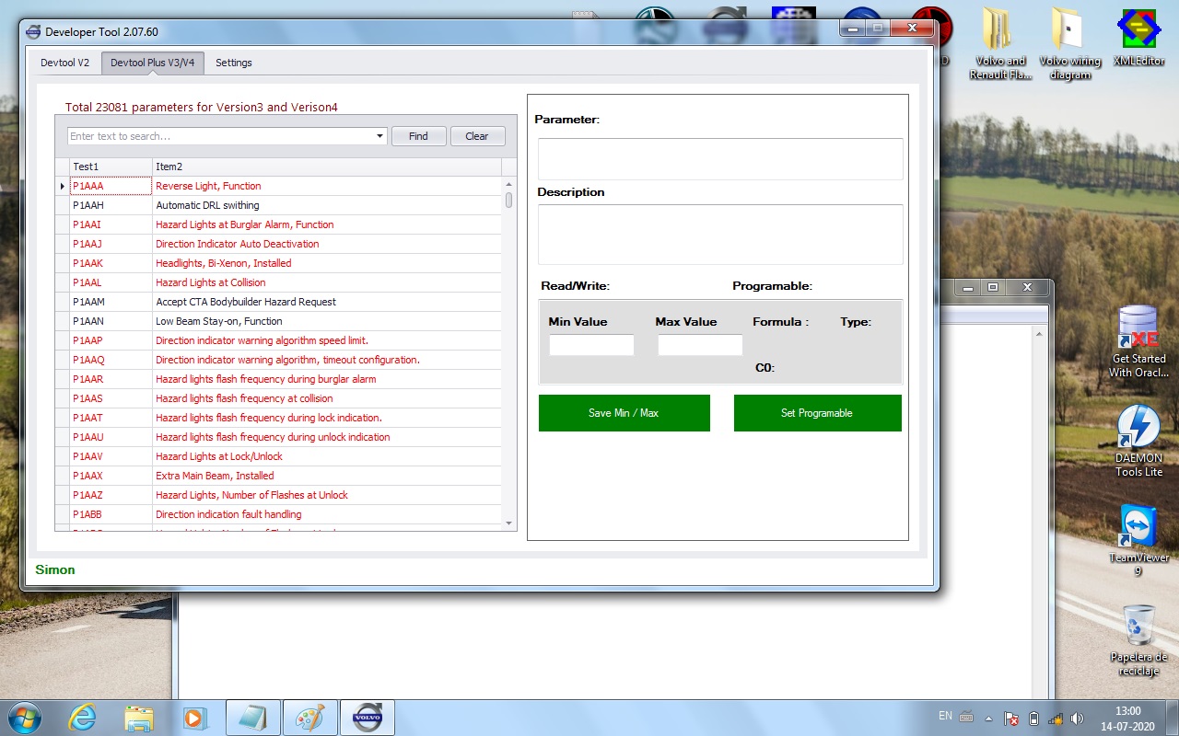
Task: Click the Description text box
Action: (720, 235)
